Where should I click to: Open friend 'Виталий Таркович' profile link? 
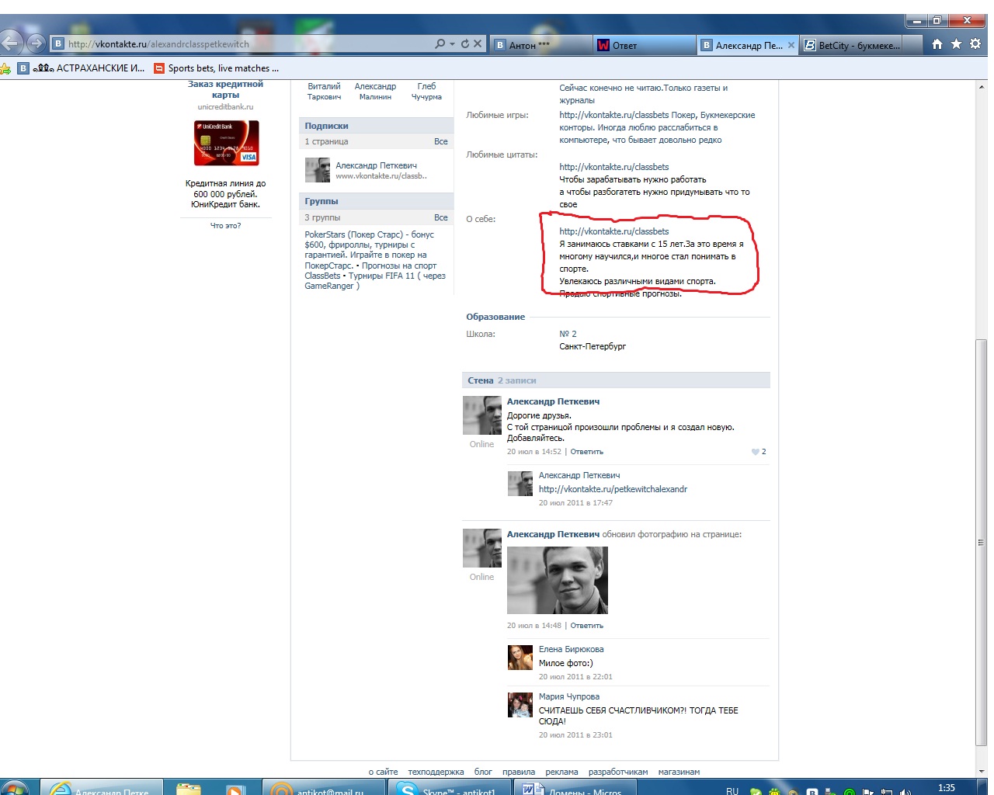click(x=324, y=92)
